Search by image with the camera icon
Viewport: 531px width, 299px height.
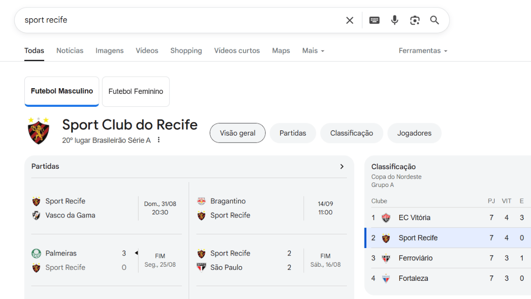coord(415,20)
